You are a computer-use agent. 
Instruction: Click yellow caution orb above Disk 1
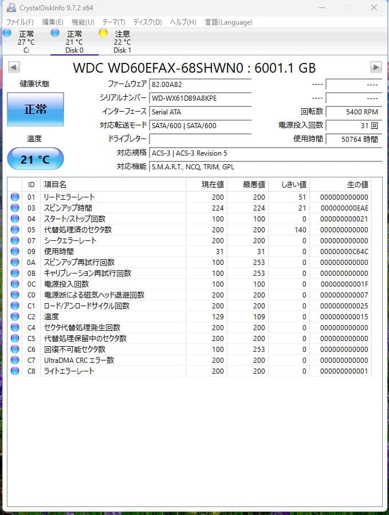click(x=103, y=33)
